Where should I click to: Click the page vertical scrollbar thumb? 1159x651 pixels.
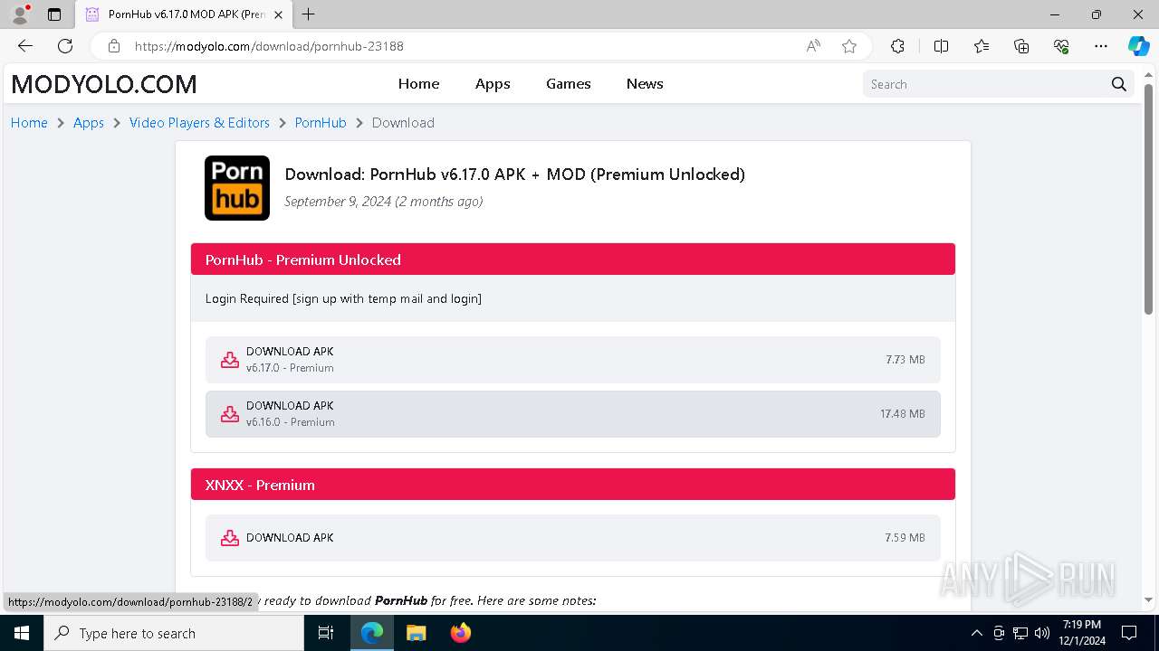point(1149,199)
